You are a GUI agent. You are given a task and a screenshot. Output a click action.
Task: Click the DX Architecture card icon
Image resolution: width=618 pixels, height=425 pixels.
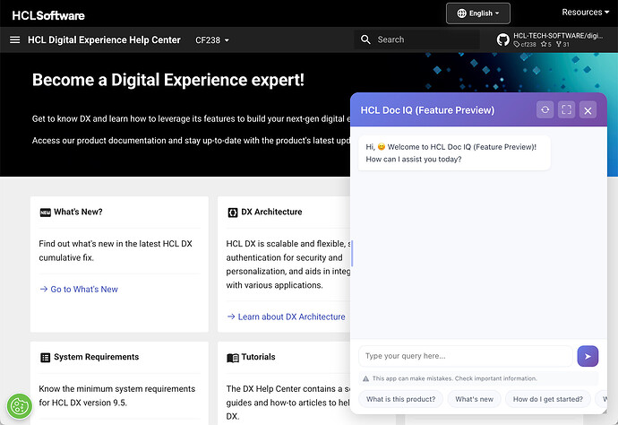(x=233, y=212)
